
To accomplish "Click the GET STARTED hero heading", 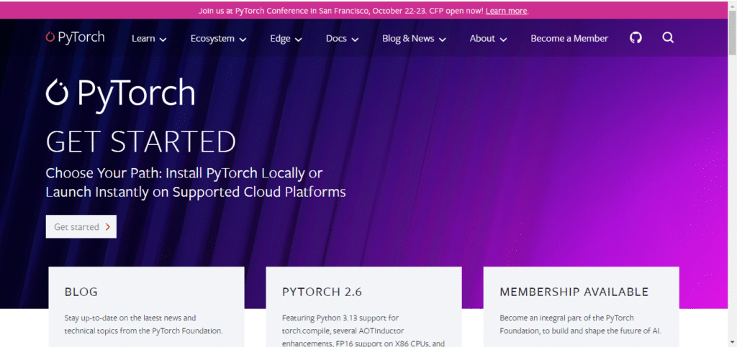I will [141, 142].
